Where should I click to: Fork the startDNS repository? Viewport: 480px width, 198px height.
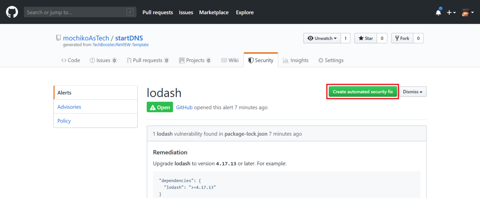pos(402,38)
